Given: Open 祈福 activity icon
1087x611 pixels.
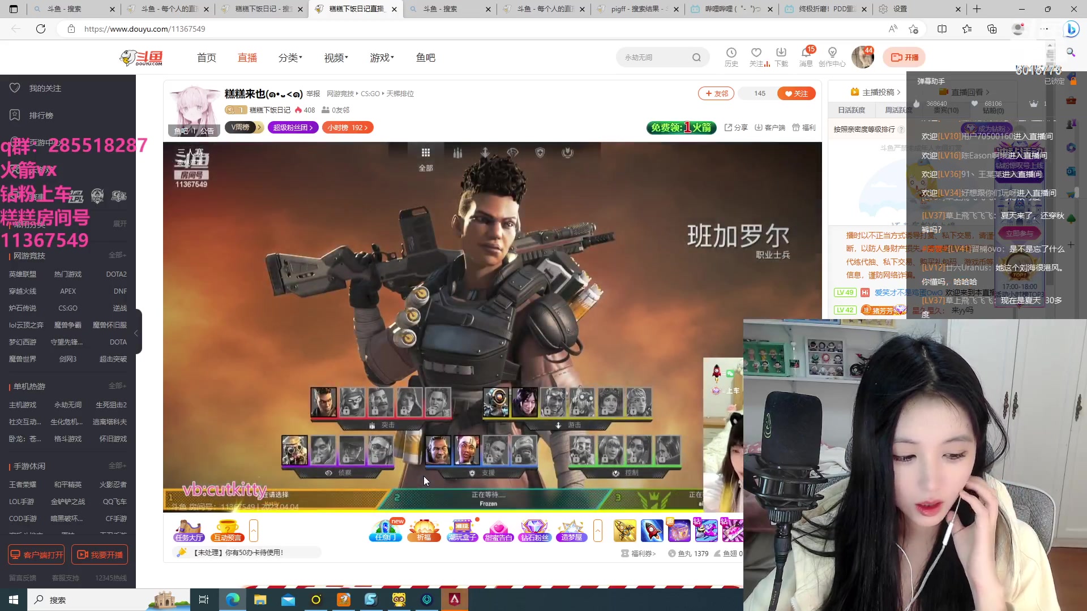Looking at the screenshot, I should coord(424,531).
